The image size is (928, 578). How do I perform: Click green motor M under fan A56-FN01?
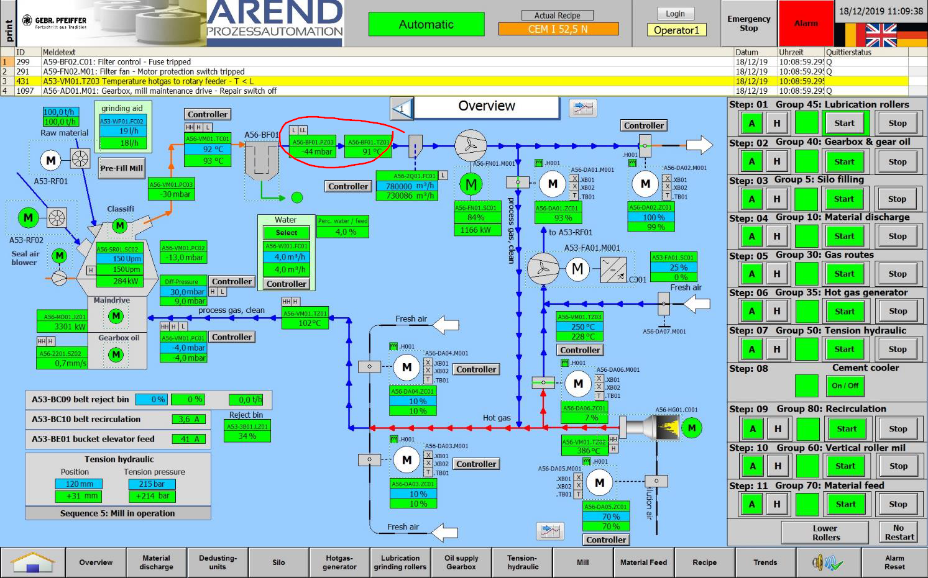point(471,184)
